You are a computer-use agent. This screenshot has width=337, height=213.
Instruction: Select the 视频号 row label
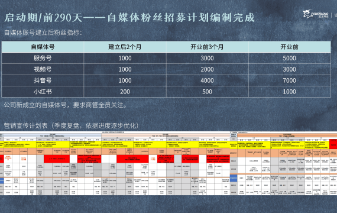click(43, 69)
